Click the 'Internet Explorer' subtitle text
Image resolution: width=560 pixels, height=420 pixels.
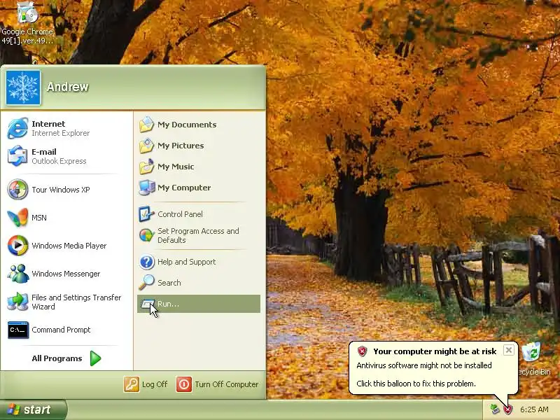[61, 133]
